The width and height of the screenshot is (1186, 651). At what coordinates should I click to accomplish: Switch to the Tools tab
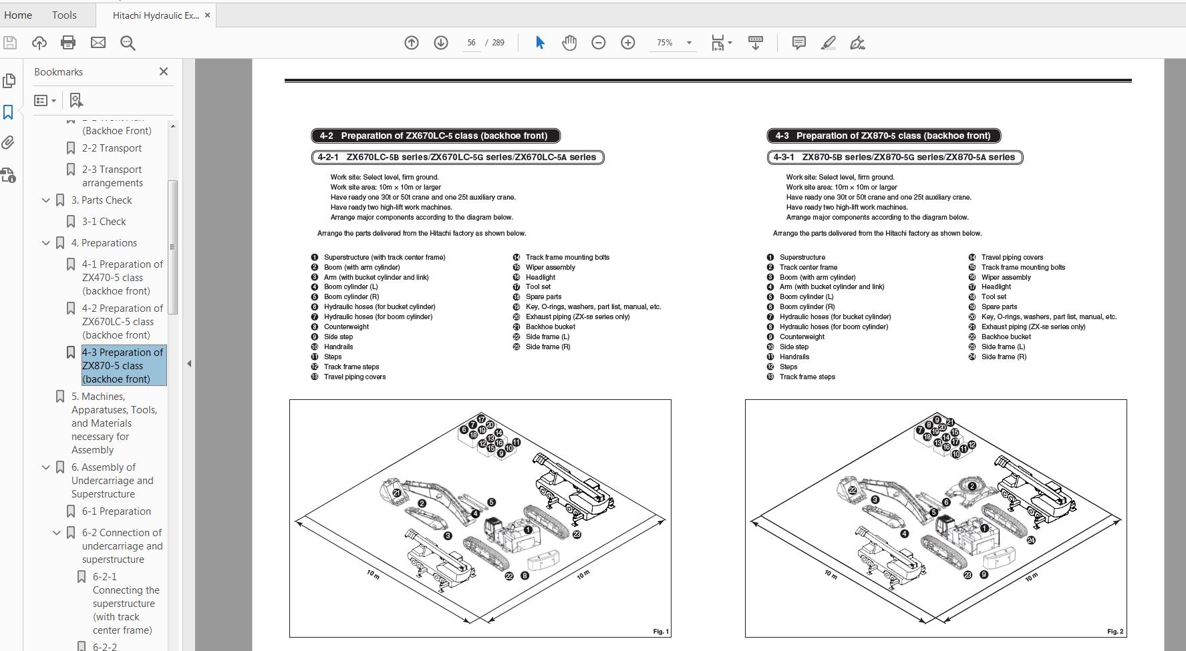pos(63,15)
